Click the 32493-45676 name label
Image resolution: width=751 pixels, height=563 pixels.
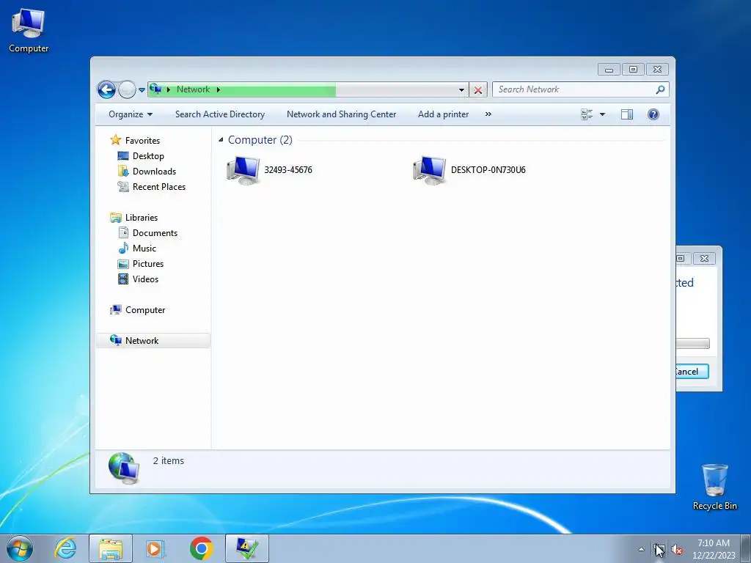[x=288, y=170]
